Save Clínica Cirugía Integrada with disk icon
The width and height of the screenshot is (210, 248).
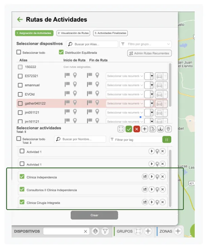[x=145, y=202]
